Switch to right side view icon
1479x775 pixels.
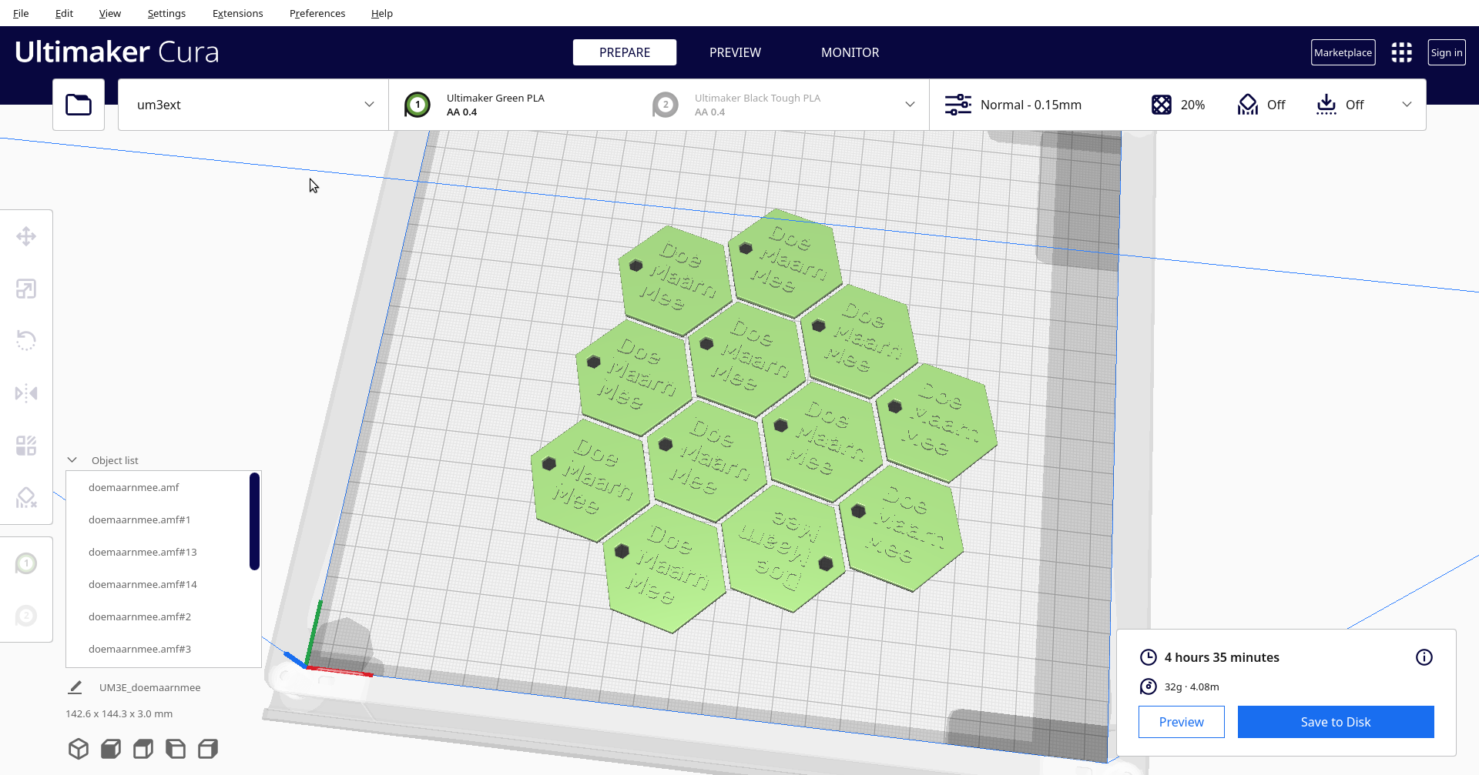[x=208, y=749]
